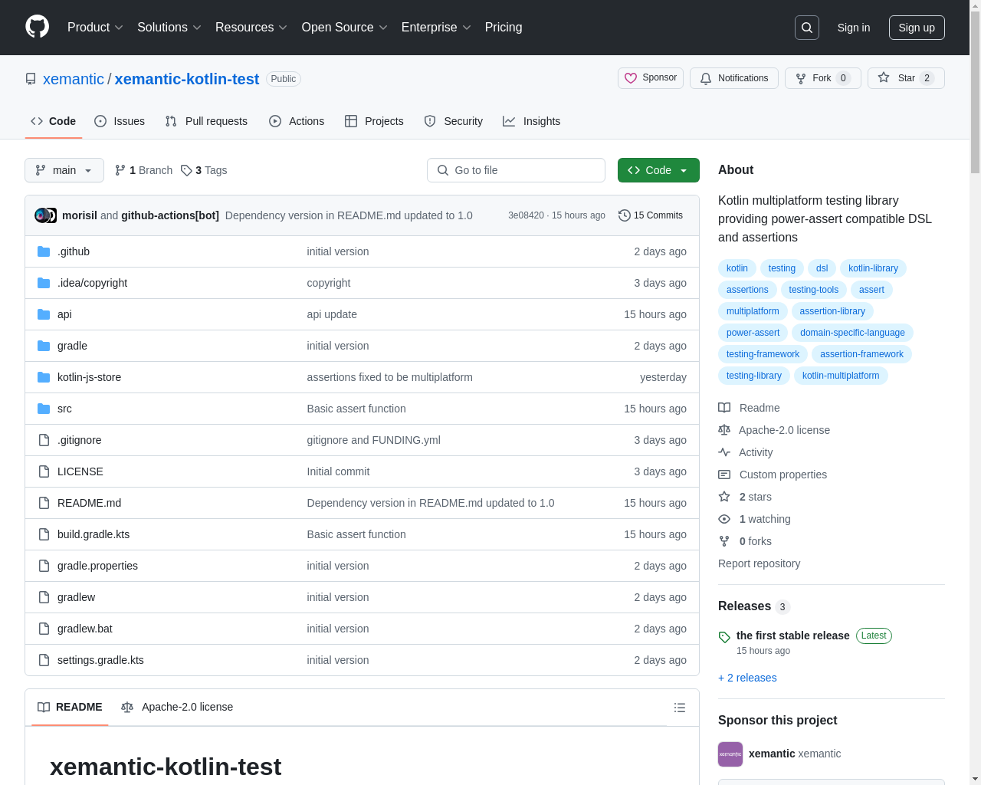Switch to the Pull requests tab
This screenshot has height=785, width=981.
coord(206,121)
